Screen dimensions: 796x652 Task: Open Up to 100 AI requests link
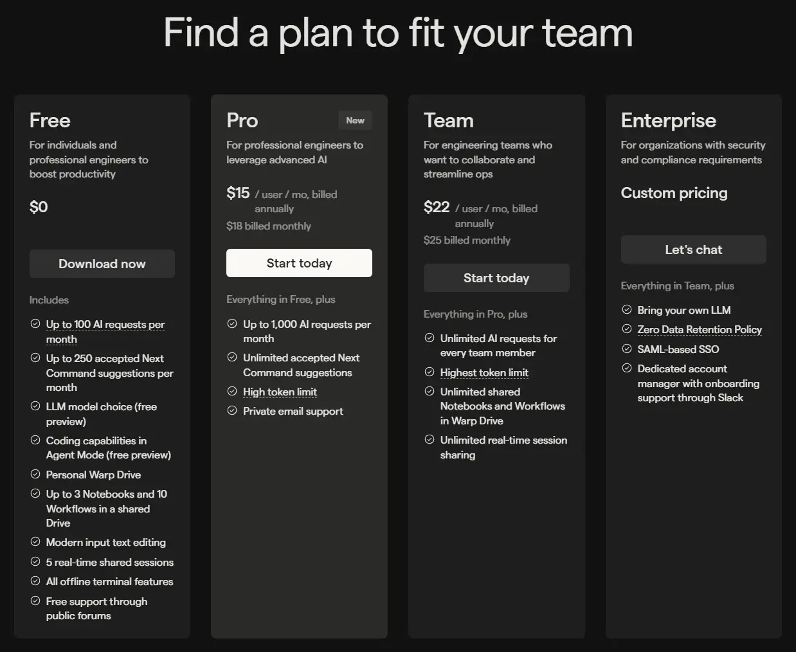pos(105,325)
